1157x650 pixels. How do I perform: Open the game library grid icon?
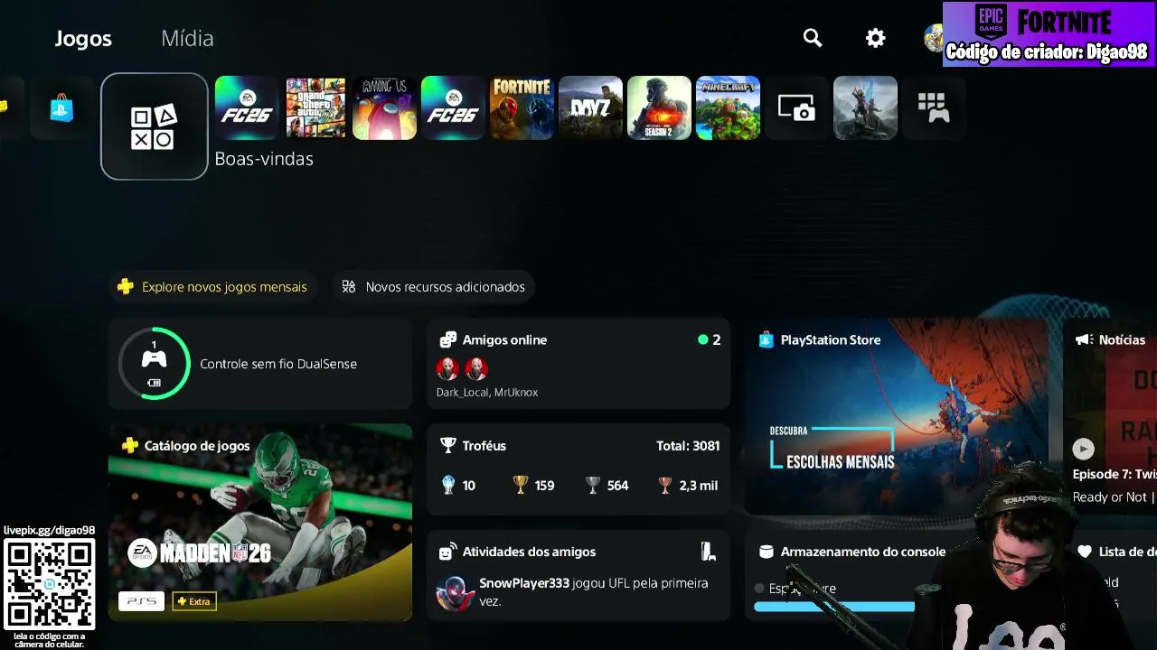click(934, 108)
